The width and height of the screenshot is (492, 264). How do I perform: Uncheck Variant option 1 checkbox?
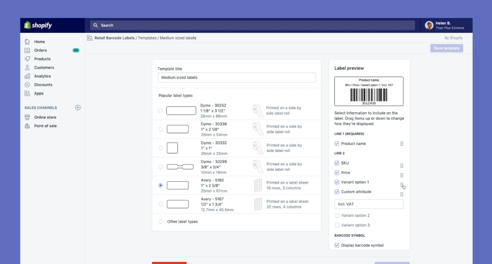337,182
